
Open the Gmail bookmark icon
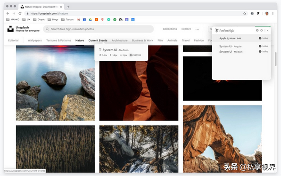pos(78,19)
